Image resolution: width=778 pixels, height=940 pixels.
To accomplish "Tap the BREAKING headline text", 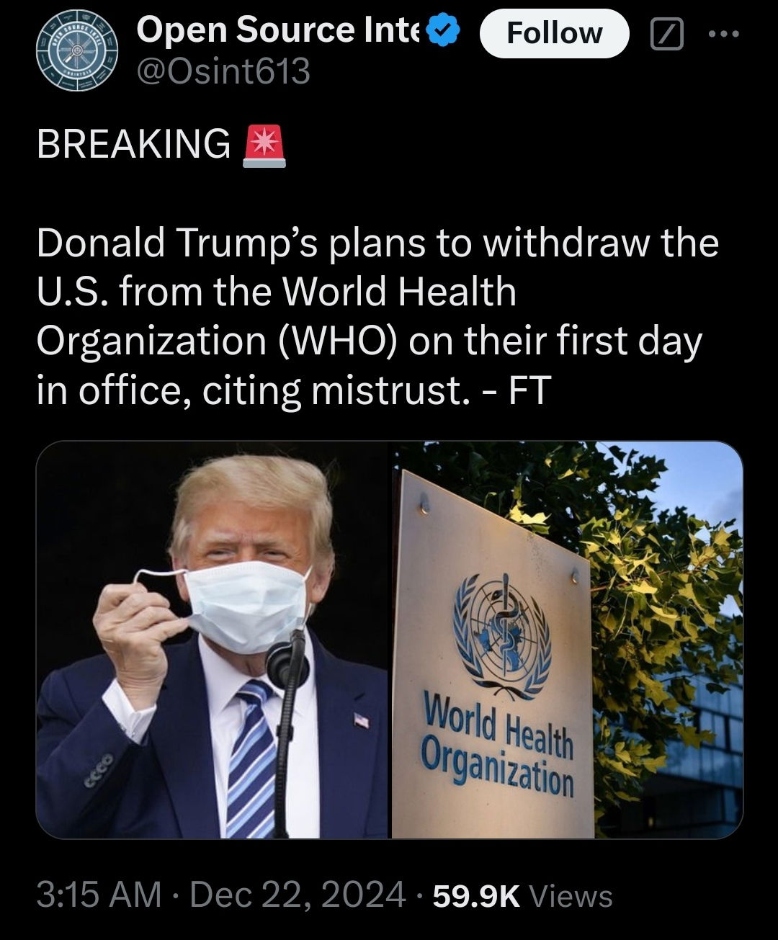I will (x=133, y=143).
